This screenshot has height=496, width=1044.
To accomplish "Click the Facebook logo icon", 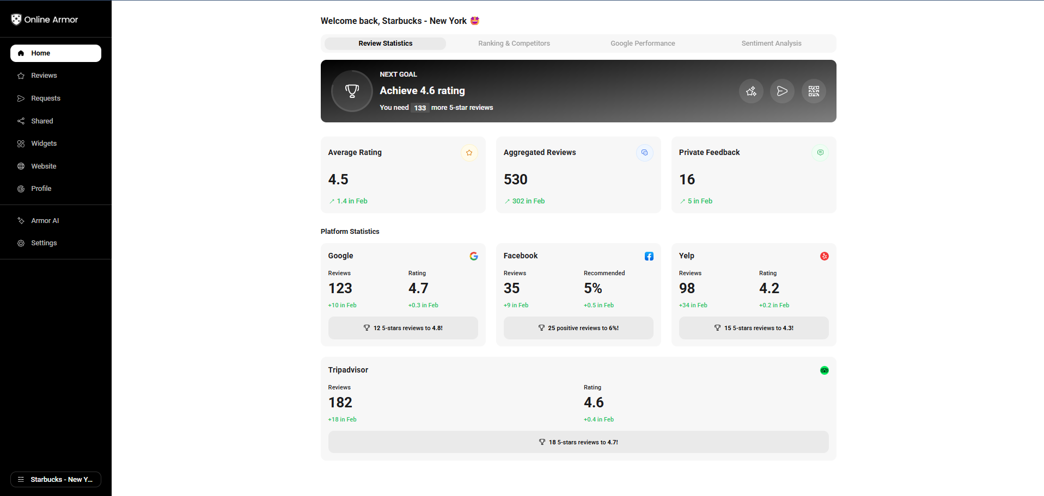I will [x=649, y=256].
